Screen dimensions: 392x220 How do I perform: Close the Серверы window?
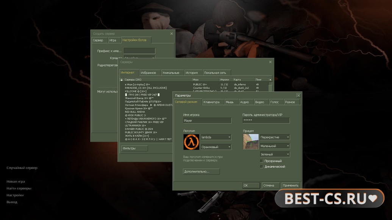270,62
